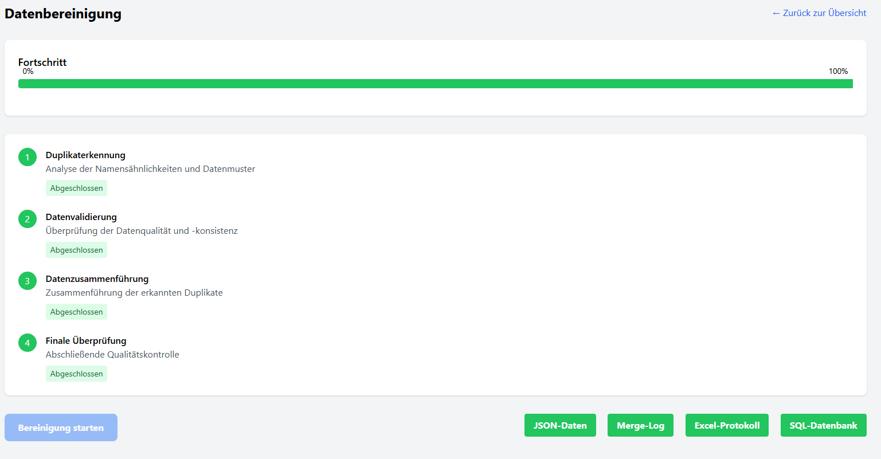Screen dimensions: 881x459
Task: Click the Abgeschlossen badge under Duplikaterkennung
Action: coord(76,188)
